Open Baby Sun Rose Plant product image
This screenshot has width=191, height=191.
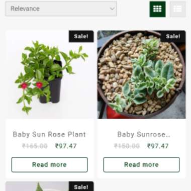[50, 74]
